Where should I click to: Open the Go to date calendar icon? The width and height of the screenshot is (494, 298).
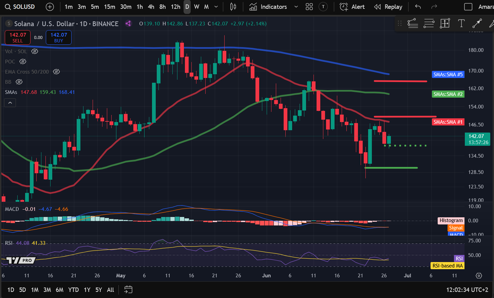(128, 290)
